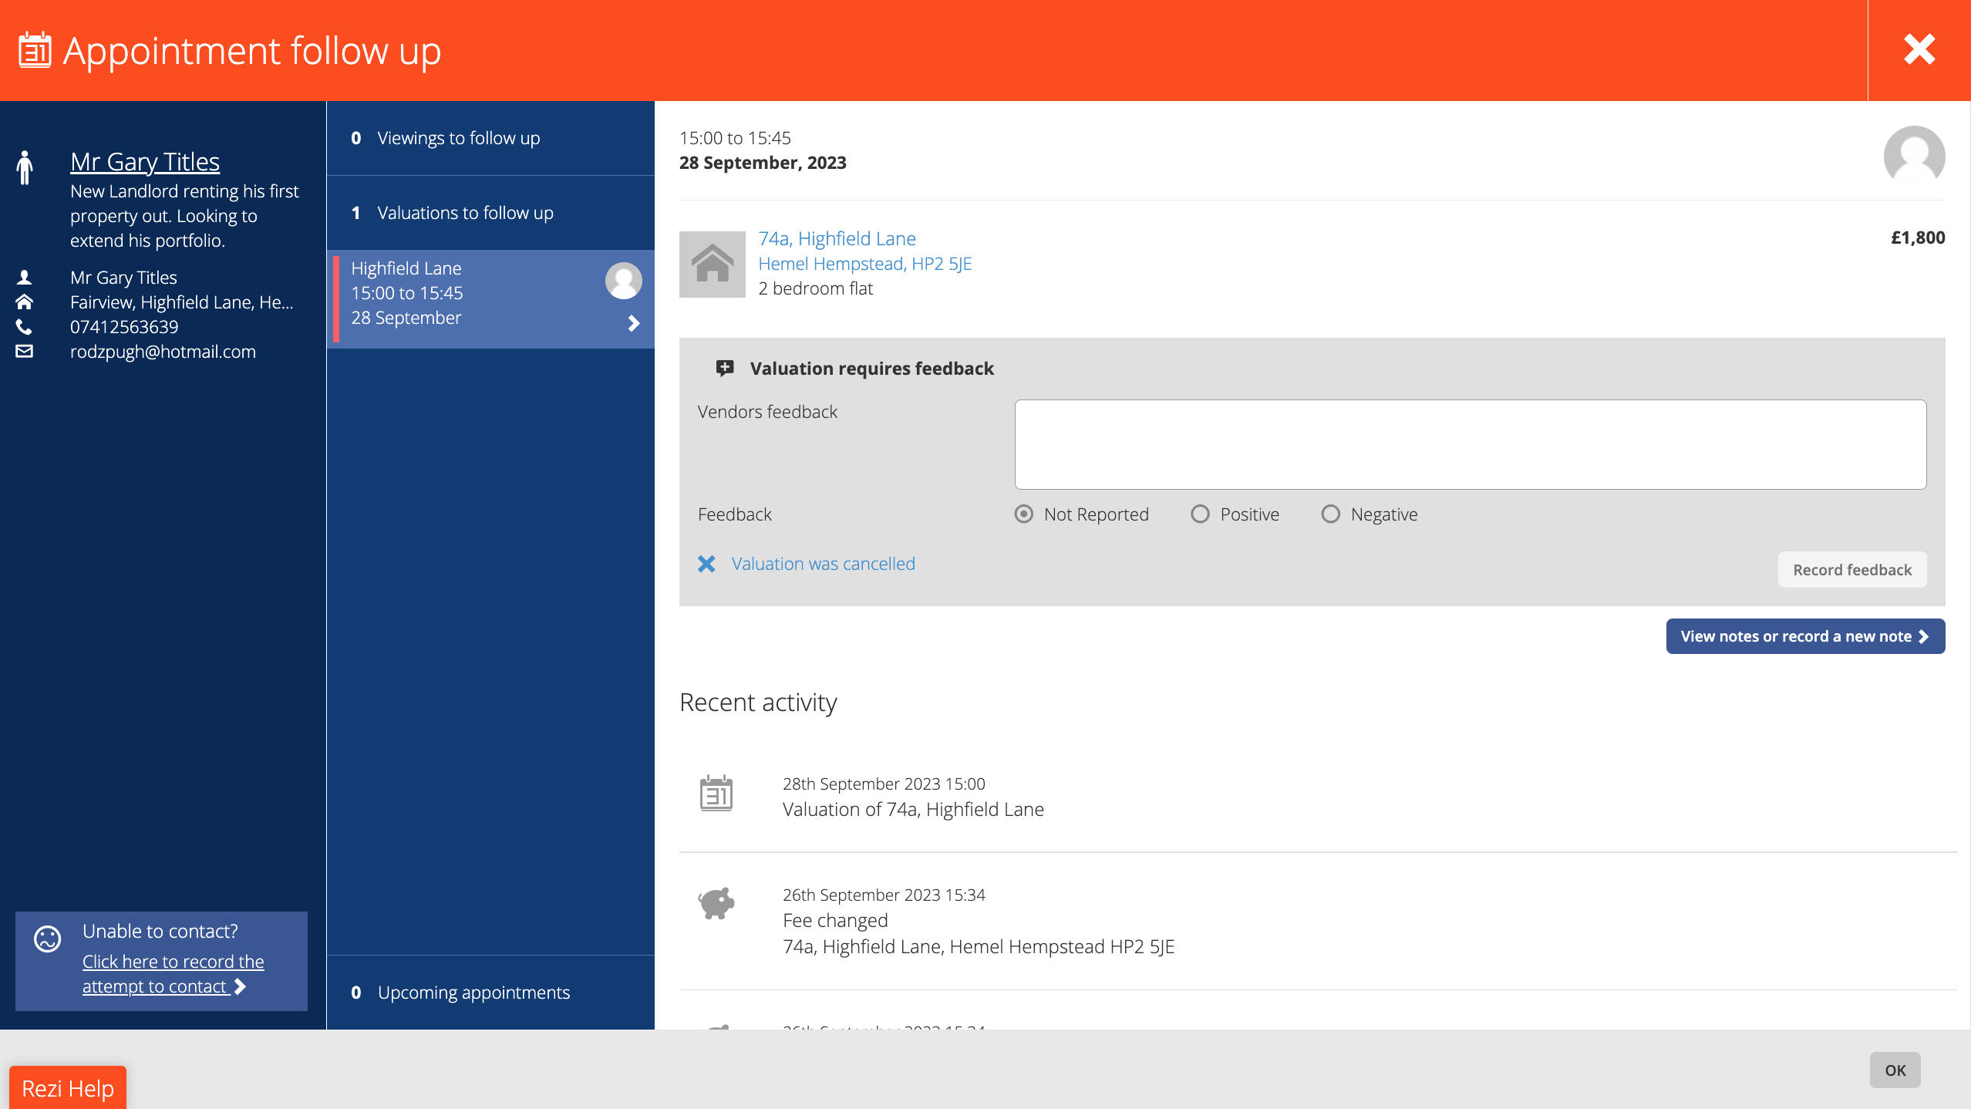Click the OK button
Image resolution: width=1971 pixels, height=1109 pixels.
1895,1070
